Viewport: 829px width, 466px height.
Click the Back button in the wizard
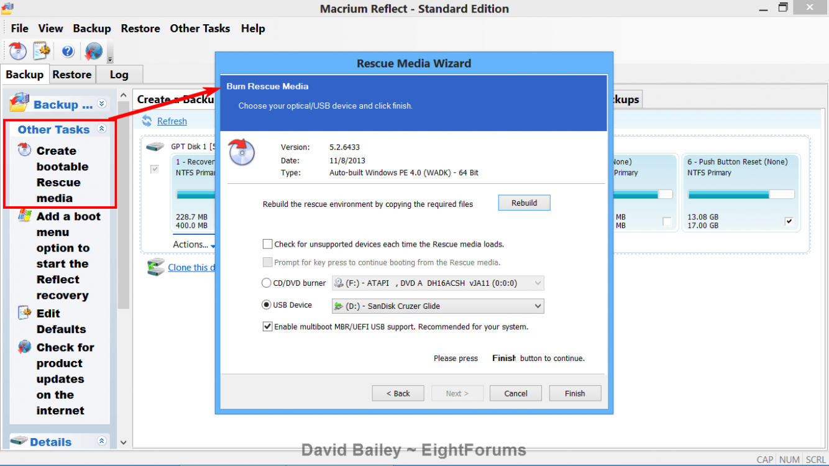tap(398, 393)
